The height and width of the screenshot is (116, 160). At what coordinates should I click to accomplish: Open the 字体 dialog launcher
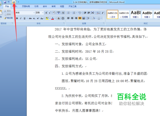(64, 23)
